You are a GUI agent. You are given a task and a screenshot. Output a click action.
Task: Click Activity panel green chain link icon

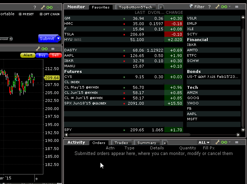224,142
